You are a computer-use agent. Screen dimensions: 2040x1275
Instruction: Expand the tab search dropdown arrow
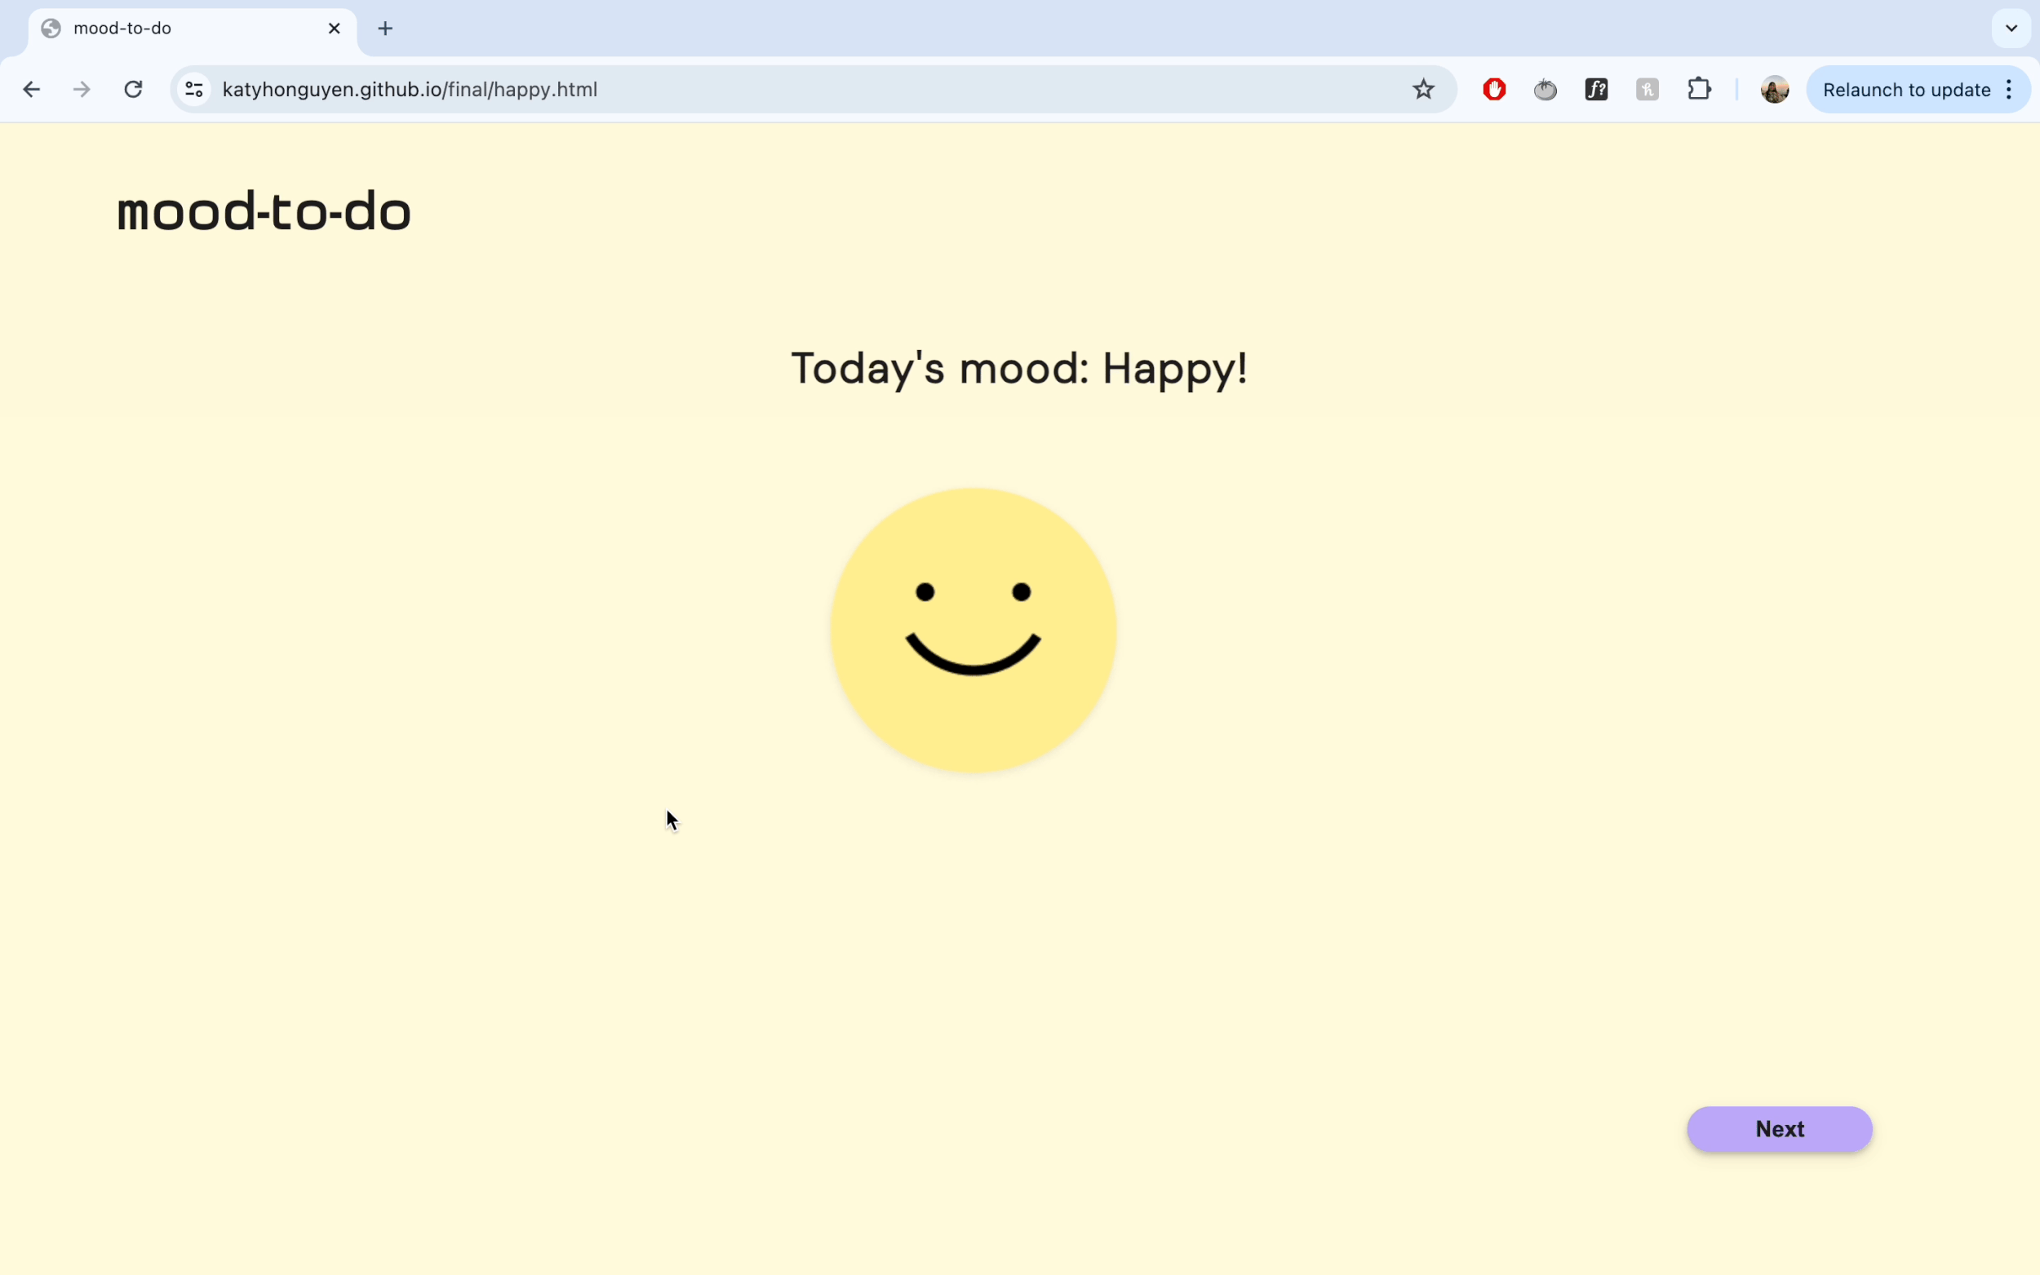pos(2011,29)
